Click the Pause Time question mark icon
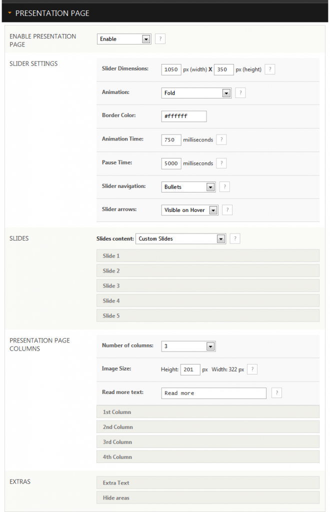 [x=221, y=163]
